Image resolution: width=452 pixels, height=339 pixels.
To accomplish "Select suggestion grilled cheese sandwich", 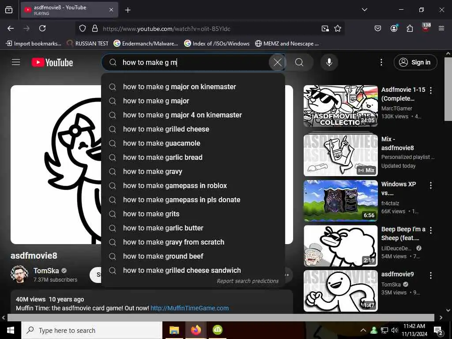I will [193, 271].
